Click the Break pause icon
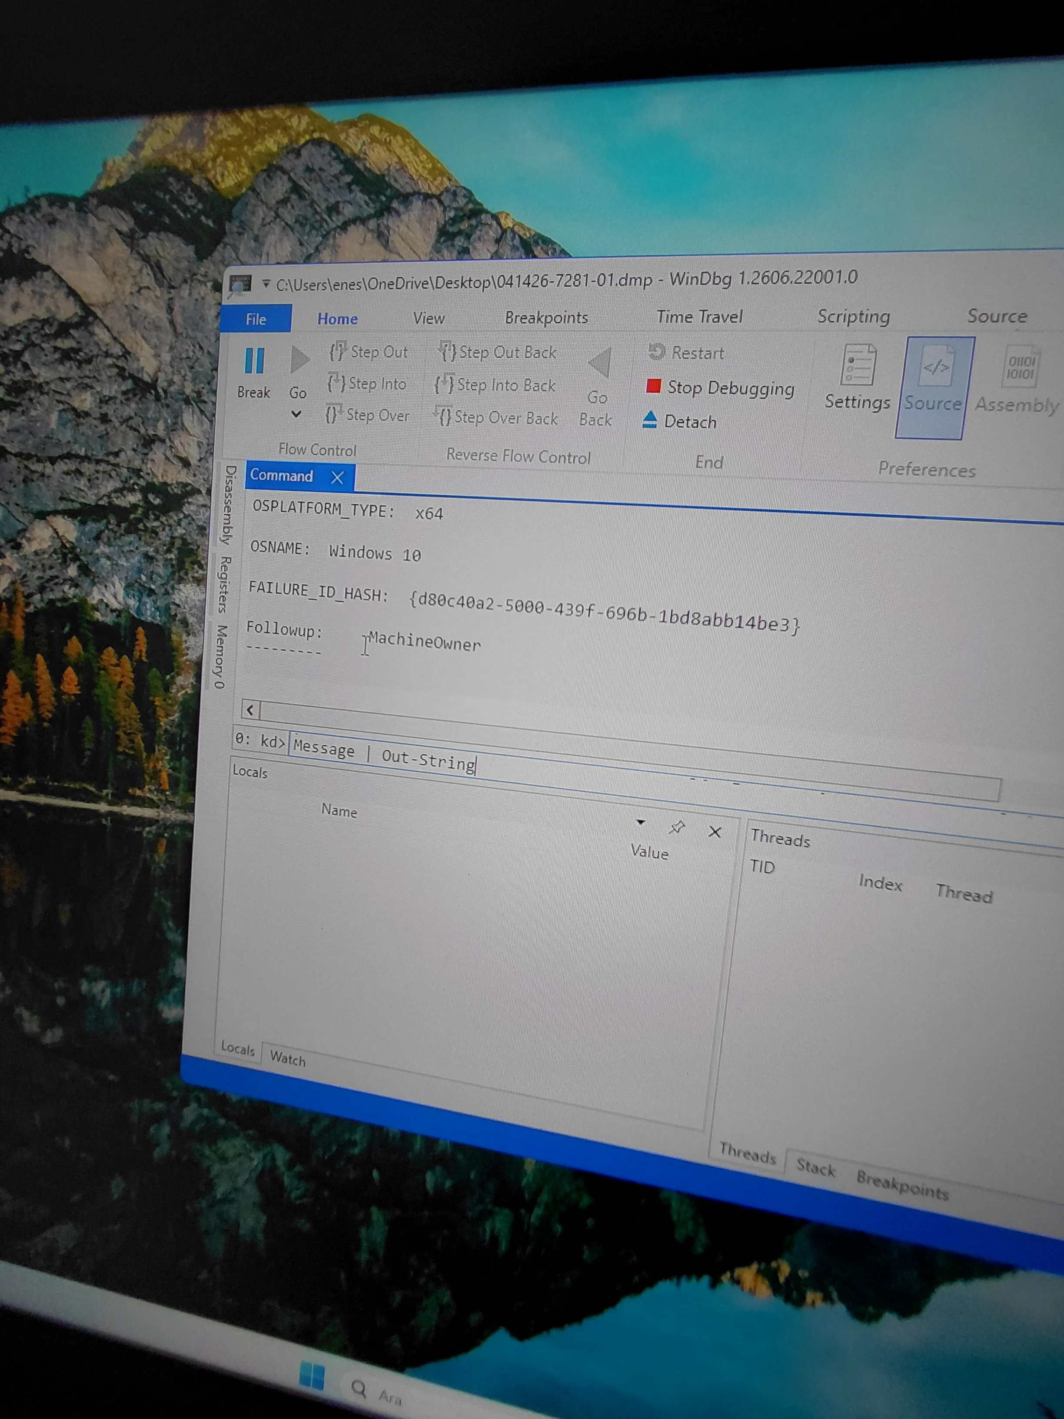 255,361
